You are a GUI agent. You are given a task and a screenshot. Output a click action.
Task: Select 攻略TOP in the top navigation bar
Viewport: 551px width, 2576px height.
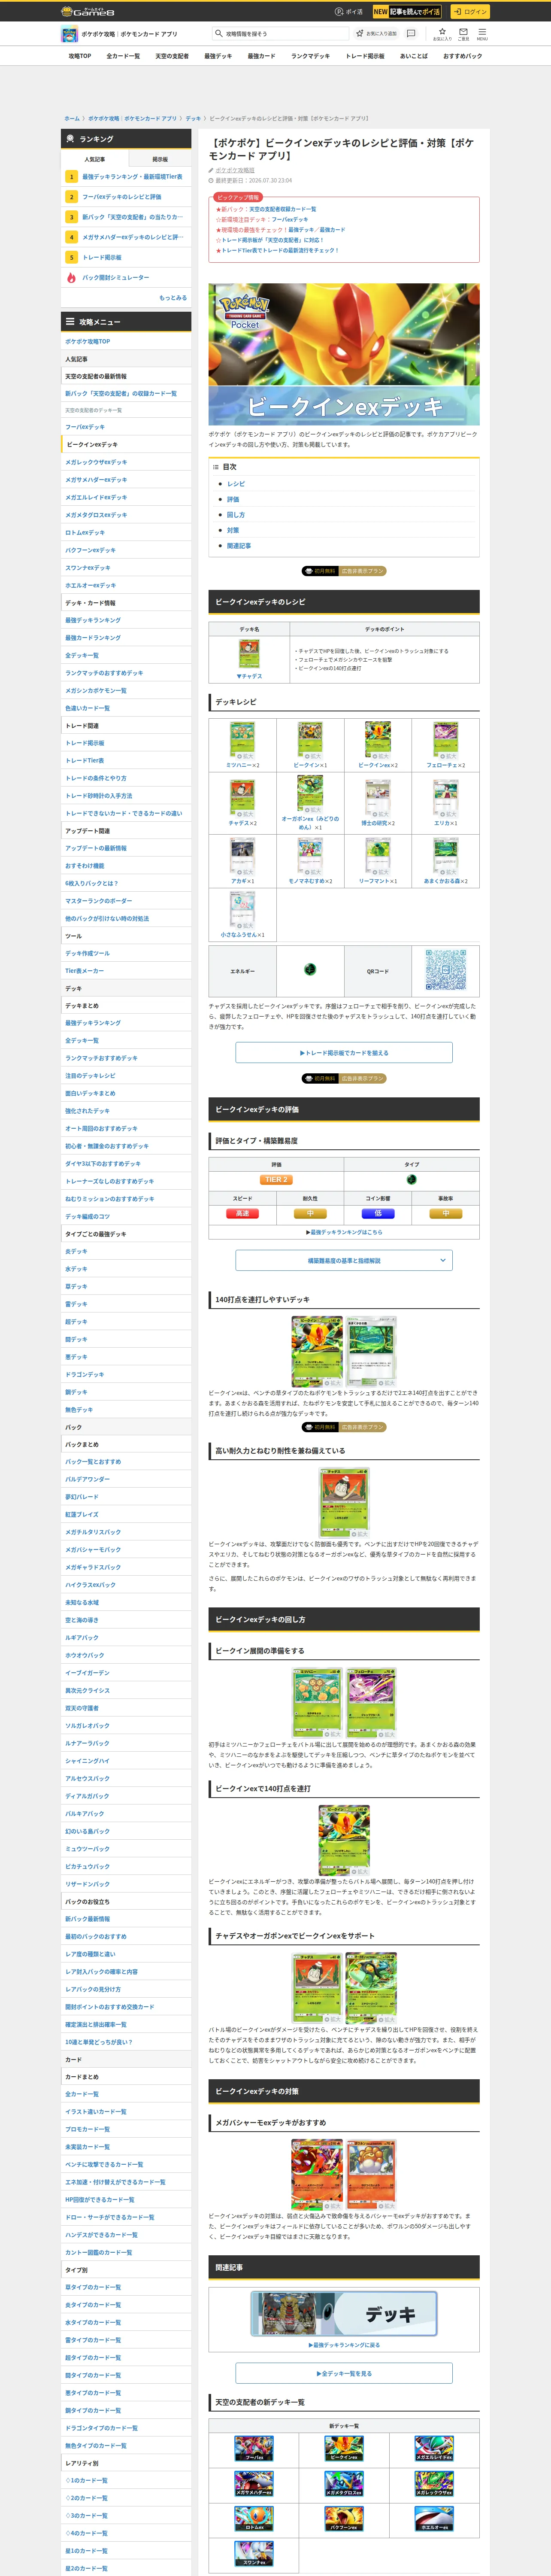pyautogui.click(x=80, y=56)
